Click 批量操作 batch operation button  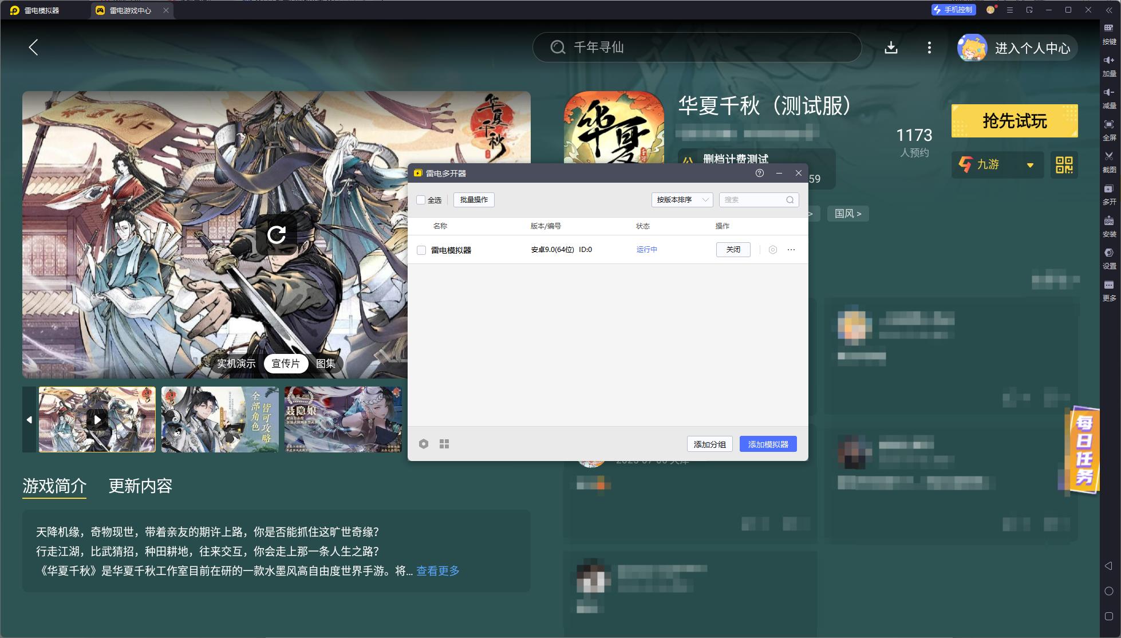click(474, 200)
